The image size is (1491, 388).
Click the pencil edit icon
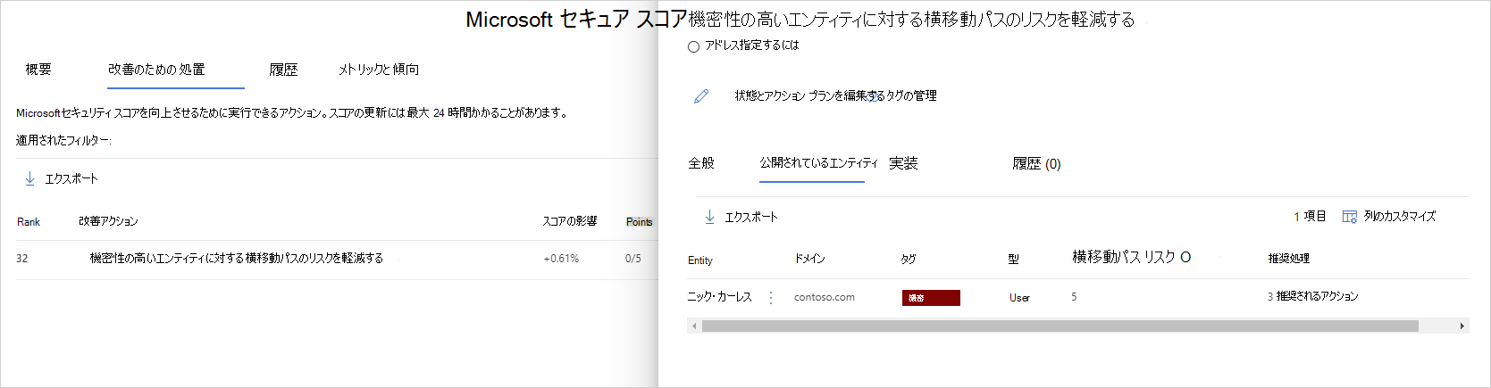pos(701,96)
